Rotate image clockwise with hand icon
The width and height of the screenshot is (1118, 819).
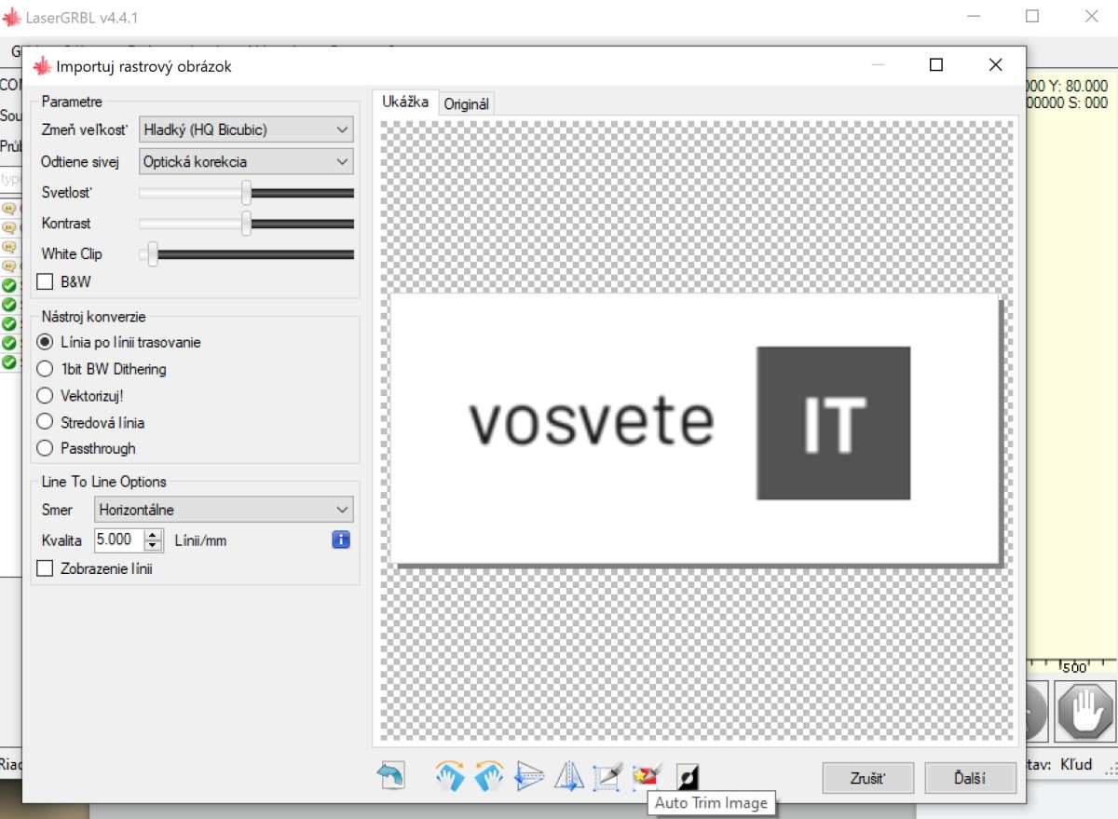click(x=450, y=776)
